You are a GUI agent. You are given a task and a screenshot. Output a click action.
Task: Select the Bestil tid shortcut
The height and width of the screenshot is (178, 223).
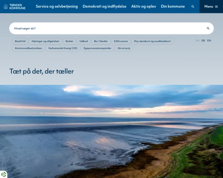point(20,41)
